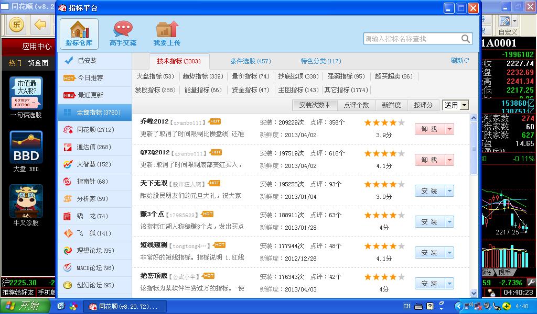
Task: Sort the list by 点评个数
Action: point(356,105)
